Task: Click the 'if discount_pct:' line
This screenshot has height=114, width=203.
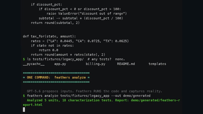Action: click(46, 5)
